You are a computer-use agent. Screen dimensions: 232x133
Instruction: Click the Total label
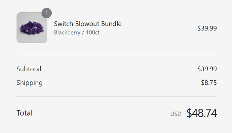tap(25, 113)
